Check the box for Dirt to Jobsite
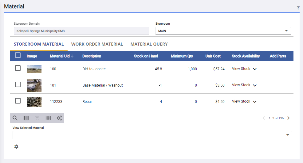 18,68
